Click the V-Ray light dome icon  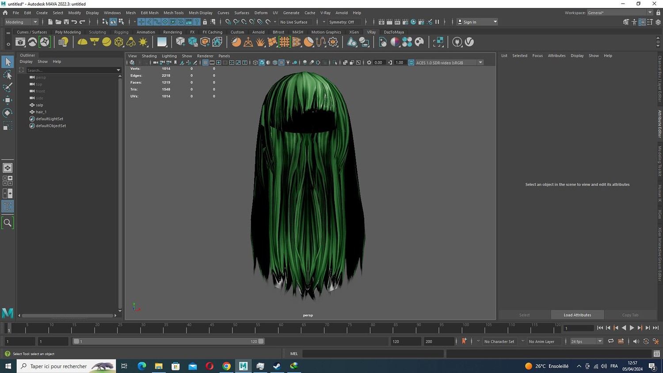coord(82,42)
